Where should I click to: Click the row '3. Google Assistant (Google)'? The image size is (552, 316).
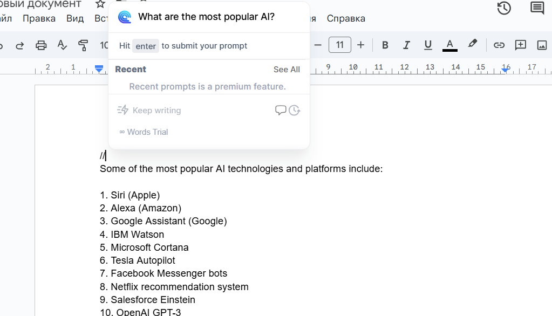pyautogui.click(x=163, y=221)
